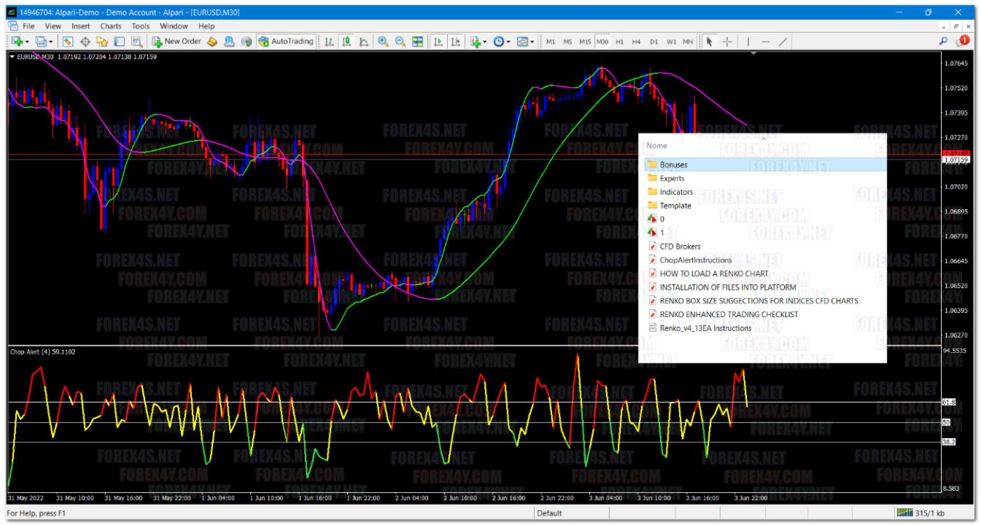Viewport: 981px width, 525px height.
Task: Zoom in on the chart
Action: 383,42
